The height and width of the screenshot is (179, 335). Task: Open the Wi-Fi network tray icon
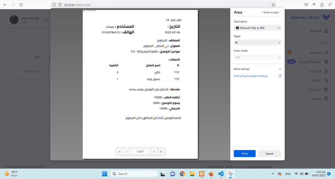[x=296, y=174]
